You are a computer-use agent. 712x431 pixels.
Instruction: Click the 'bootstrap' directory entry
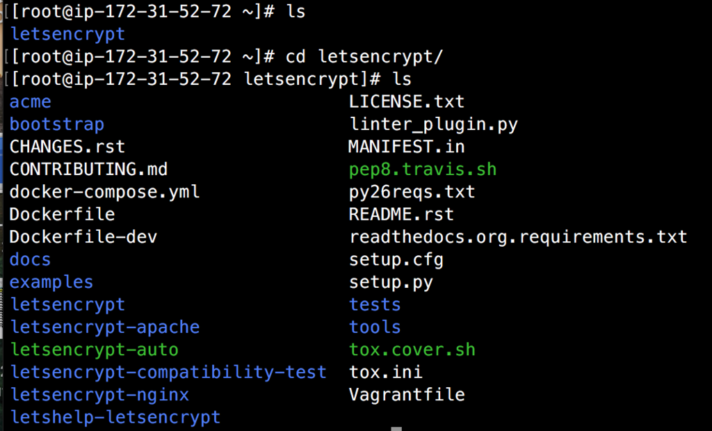pyautogui.click(x=57, y=124)
